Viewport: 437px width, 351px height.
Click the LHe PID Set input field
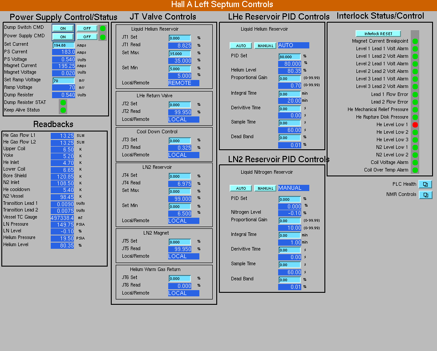(x=290, y=57)
